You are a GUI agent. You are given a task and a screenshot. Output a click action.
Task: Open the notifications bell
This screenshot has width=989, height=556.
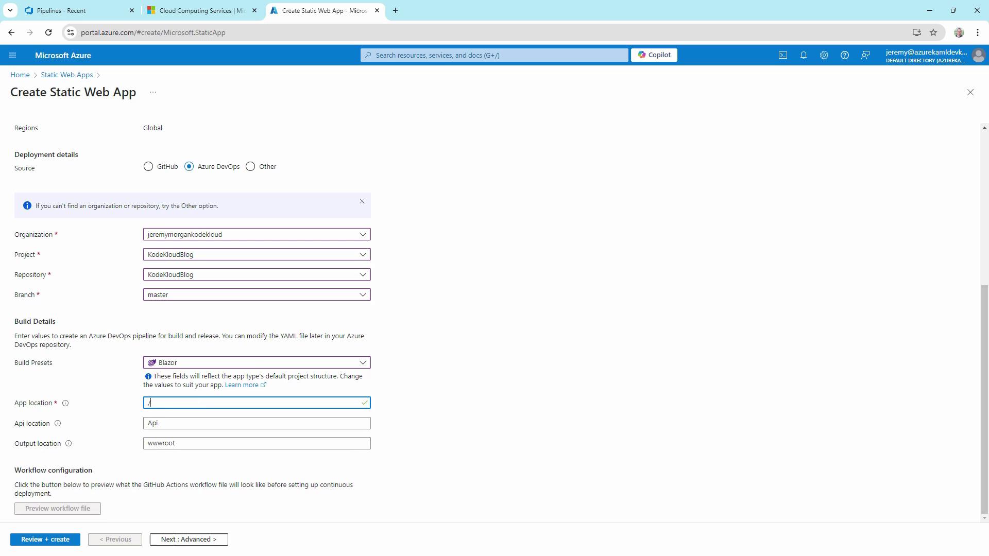click(804, 55)
